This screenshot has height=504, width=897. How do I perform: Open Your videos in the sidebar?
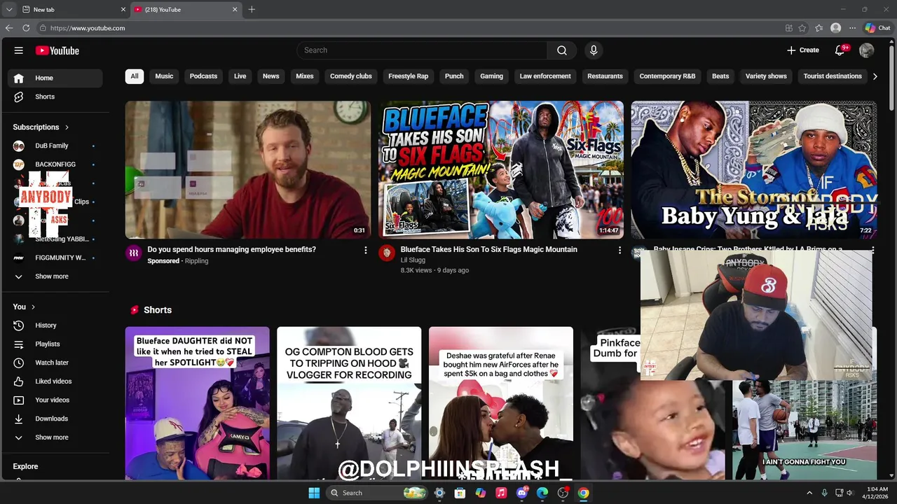point(55,400)
